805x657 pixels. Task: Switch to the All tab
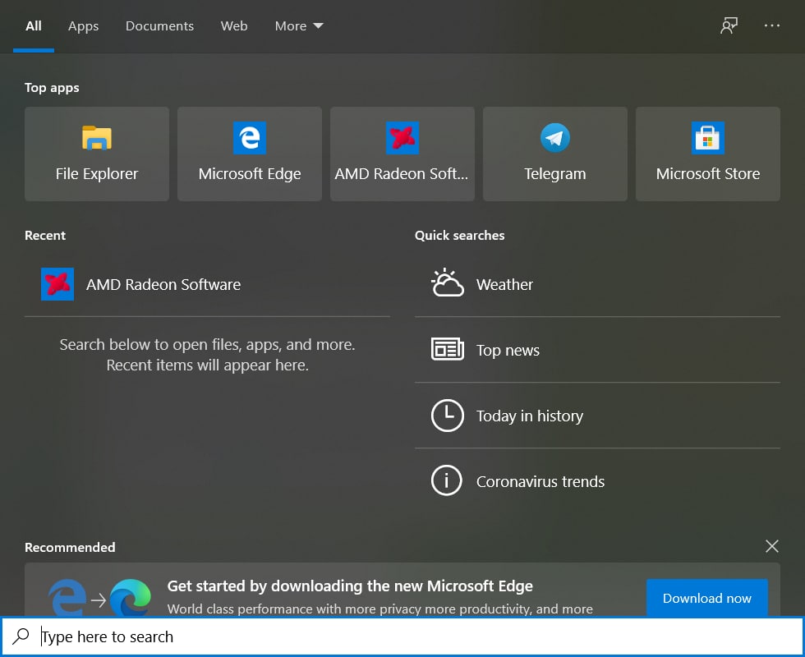[x=34, y=26]
